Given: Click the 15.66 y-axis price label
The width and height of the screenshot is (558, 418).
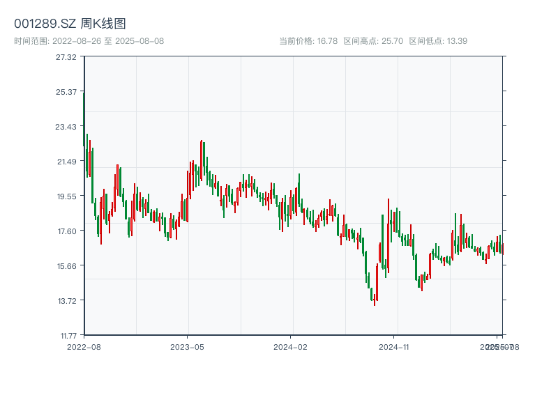Looking at the screenshot, I should [66, 266].
